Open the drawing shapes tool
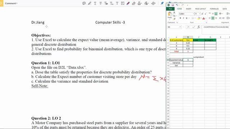 pos(153,3)
